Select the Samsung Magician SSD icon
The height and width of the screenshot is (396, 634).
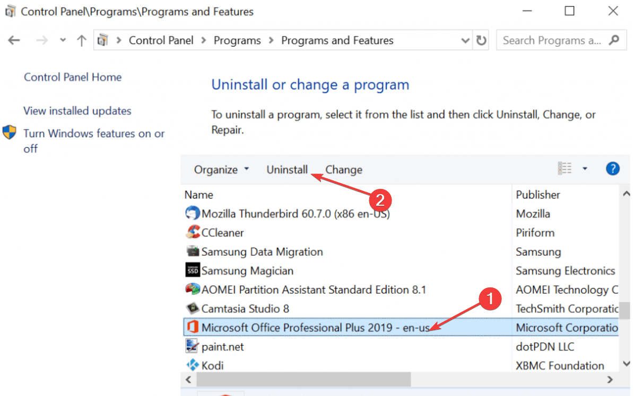click(193, 270)
